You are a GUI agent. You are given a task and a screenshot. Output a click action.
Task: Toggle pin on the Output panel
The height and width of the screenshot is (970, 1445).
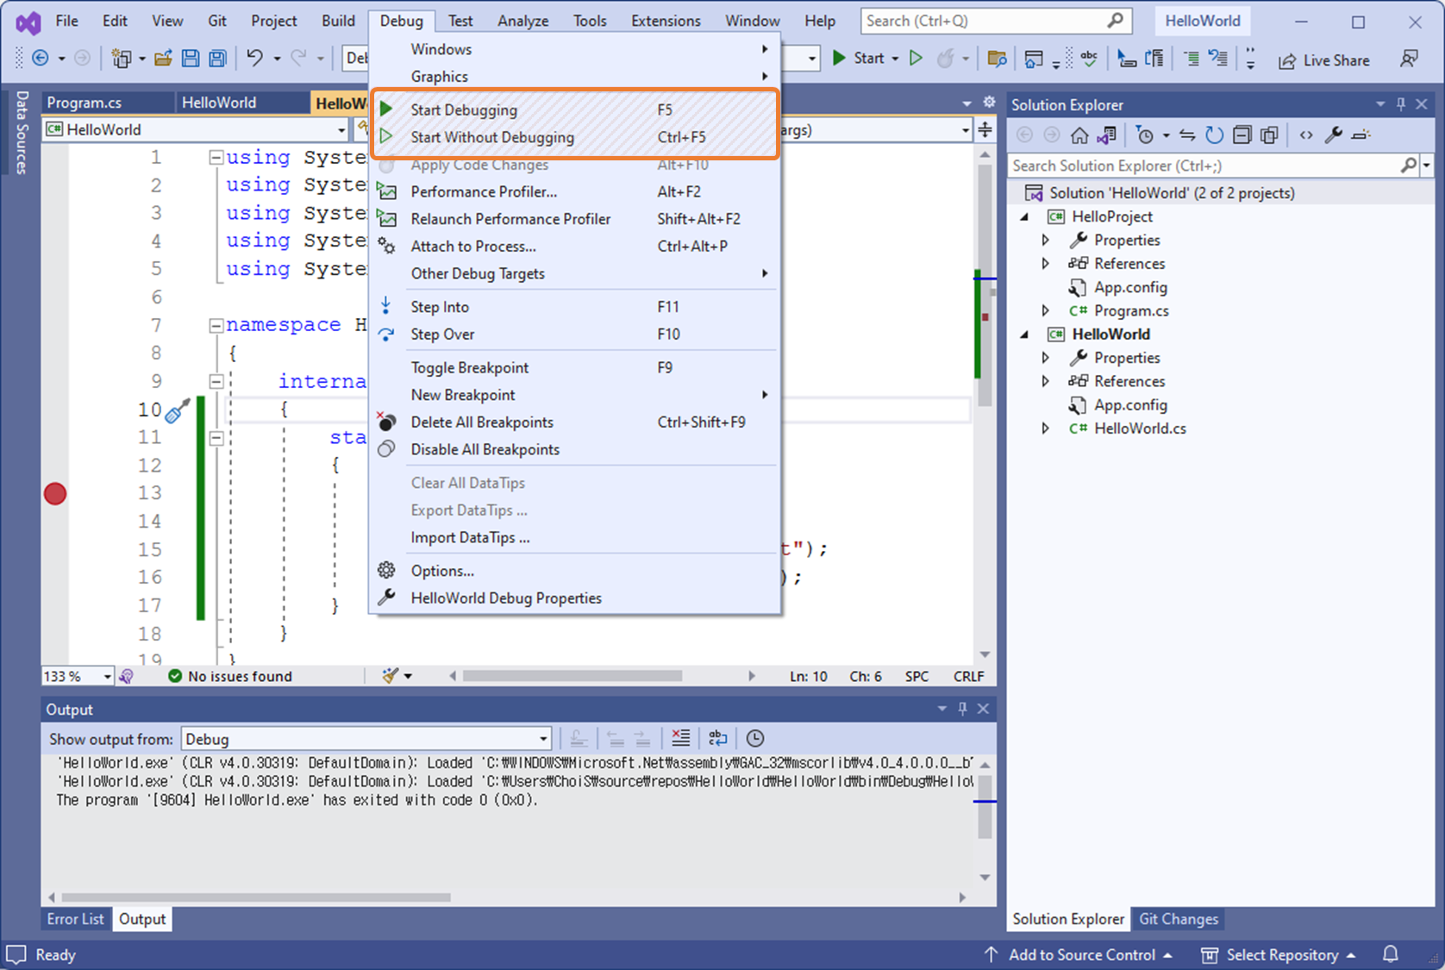coord(962,709)
